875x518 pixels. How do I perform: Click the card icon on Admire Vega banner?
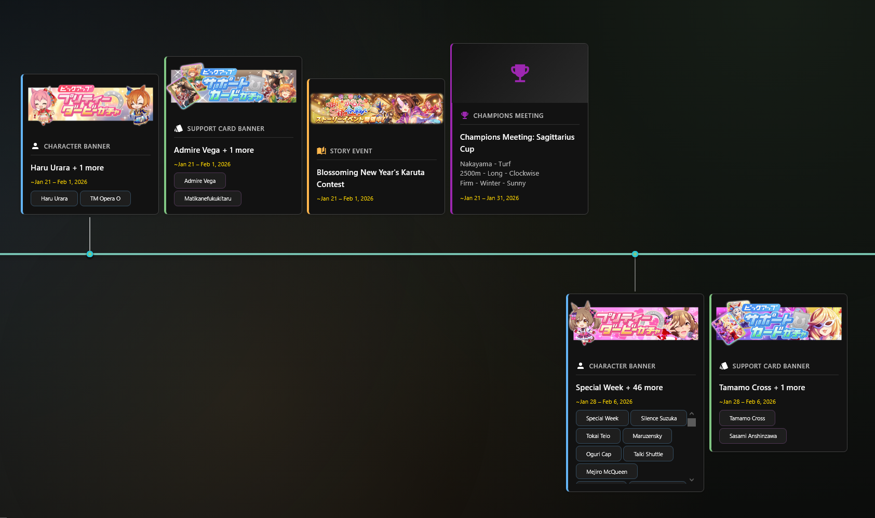pos(179,128)
